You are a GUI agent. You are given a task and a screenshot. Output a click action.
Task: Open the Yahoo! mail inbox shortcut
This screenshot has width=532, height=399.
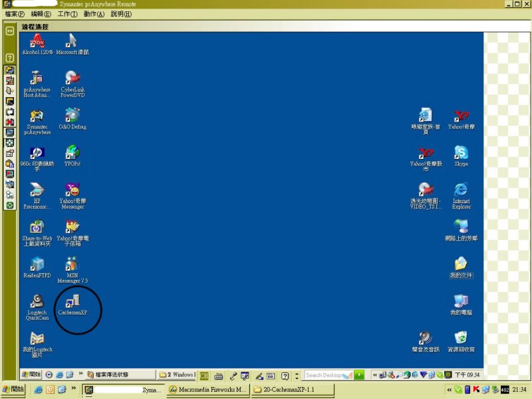pyautogui.click(x=72, y=233)
